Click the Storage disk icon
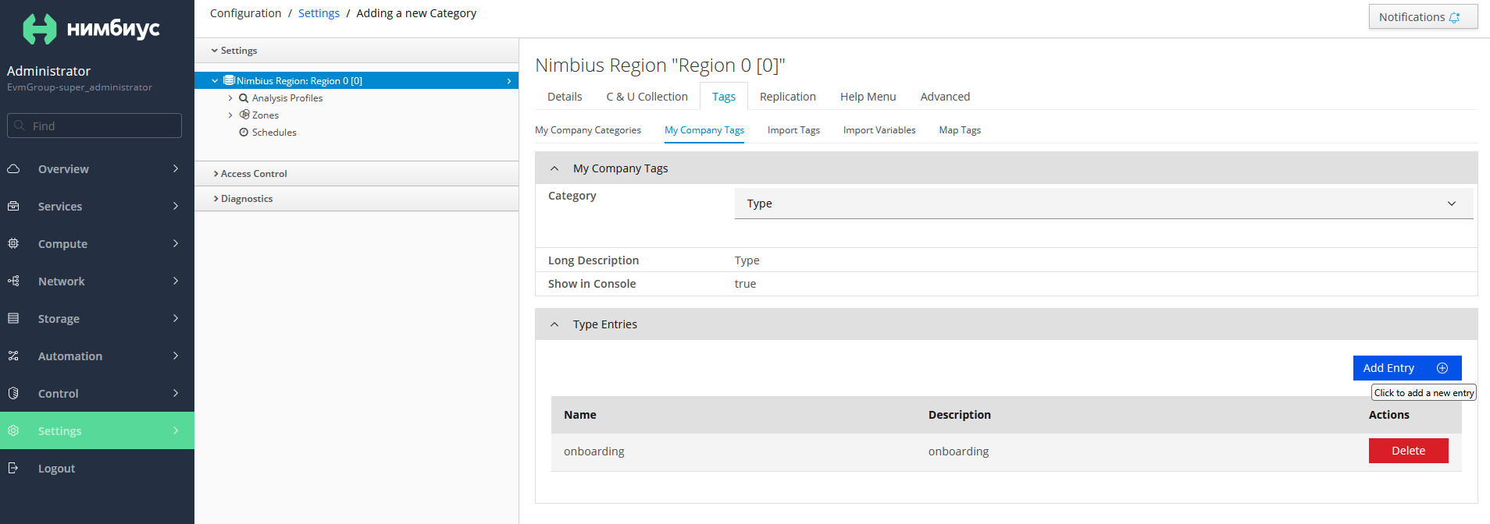1490x524 pixels. tap(13, 318)
